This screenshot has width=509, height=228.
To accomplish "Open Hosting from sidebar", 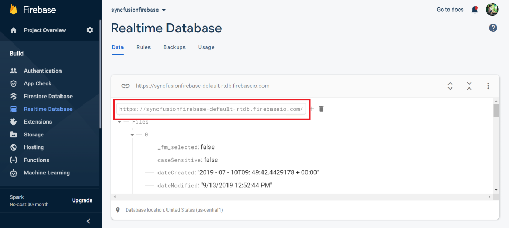I will tap(34, 147).
